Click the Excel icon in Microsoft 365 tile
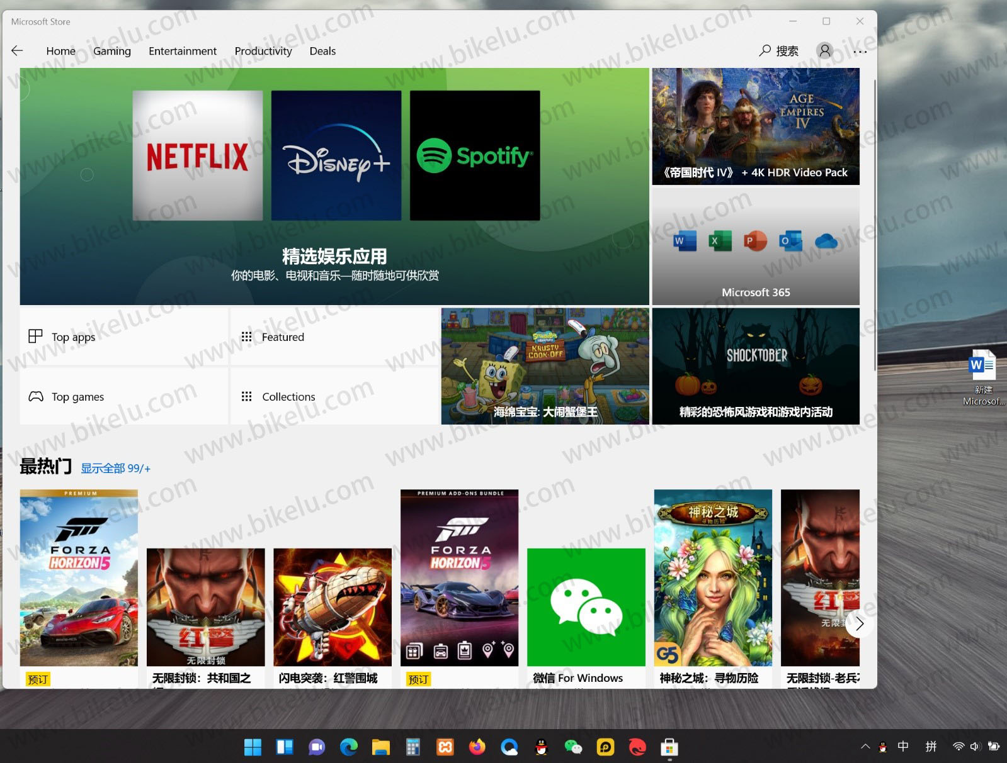The width and height of the screenshot is (1007, 763). [720, 241]
